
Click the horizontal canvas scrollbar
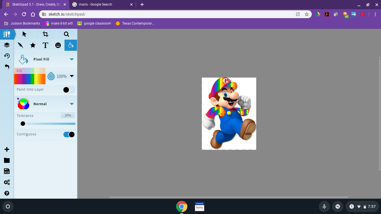click(229, 197)
